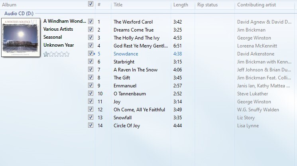The height and width of the screenshot is (166, 297).
Task: Sort by the # track number column
Action: (x=99, y=5)
